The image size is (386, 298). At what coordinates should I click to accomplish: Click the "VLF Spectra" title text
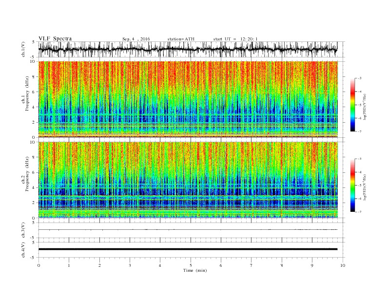click(x=55, y=38)
